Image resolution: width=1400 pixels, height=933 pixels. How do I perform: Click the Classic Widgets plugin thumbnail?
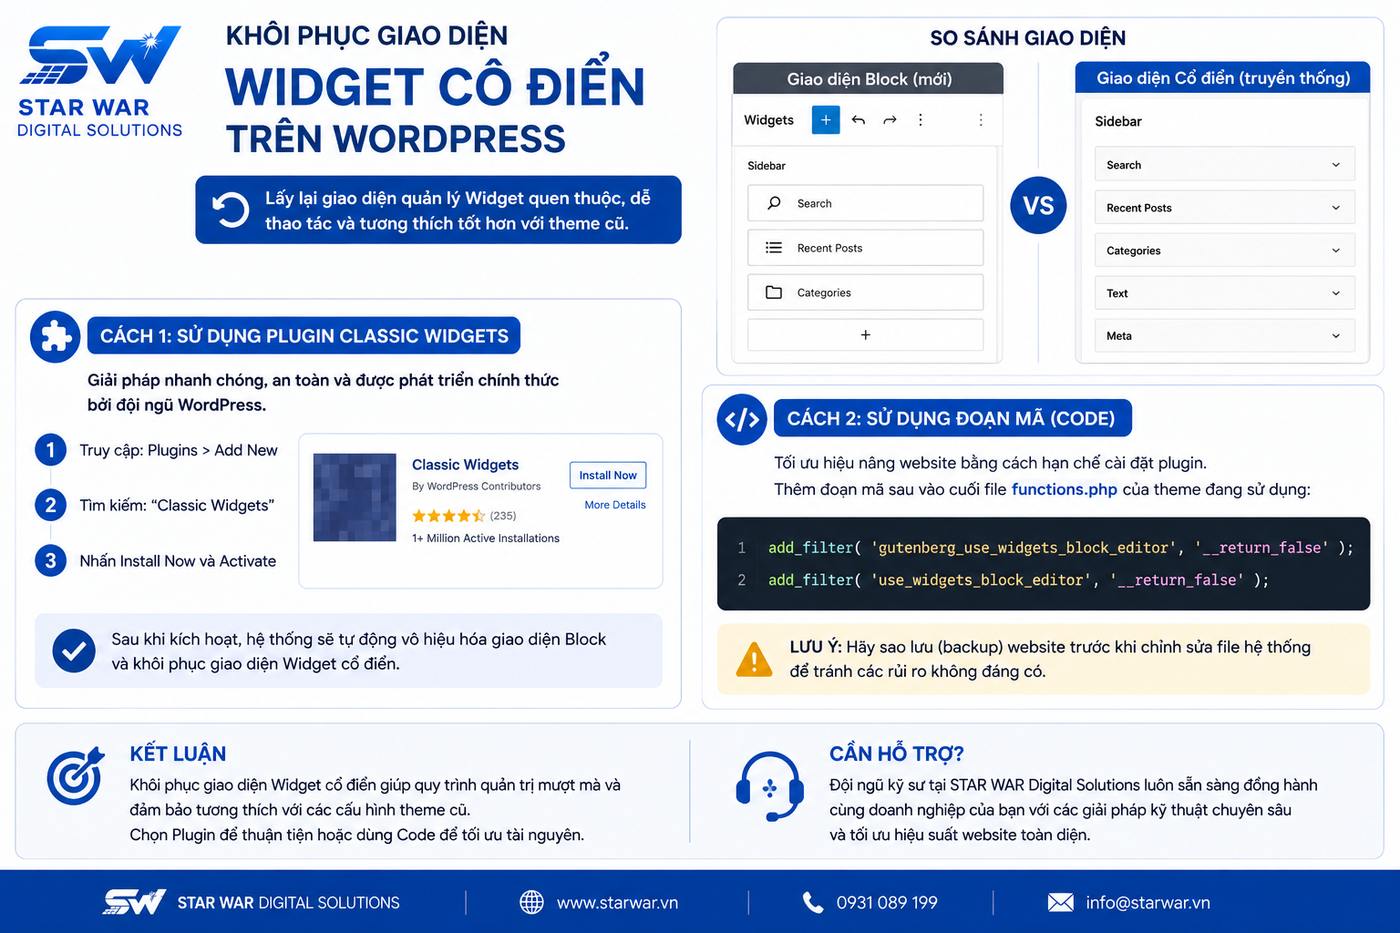pos(355,497)
